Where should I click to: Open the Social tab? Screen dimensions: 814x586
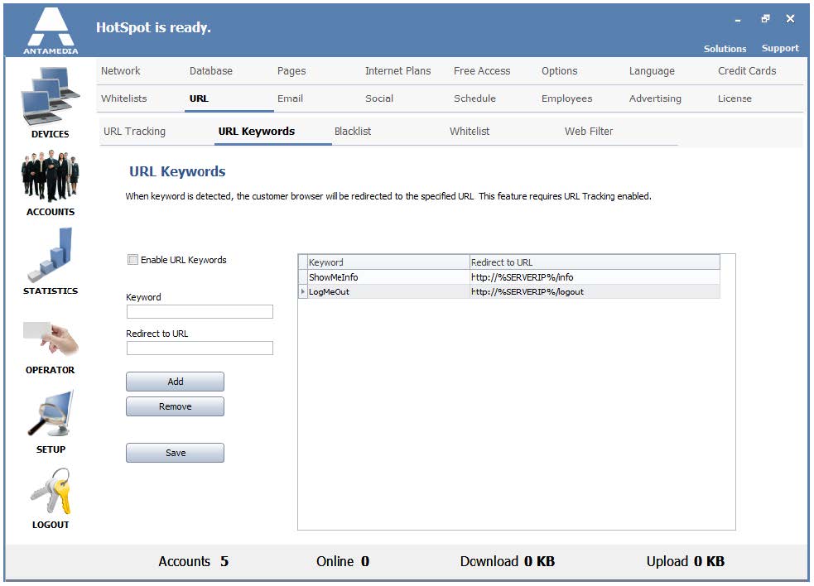(x=379, y=98)
